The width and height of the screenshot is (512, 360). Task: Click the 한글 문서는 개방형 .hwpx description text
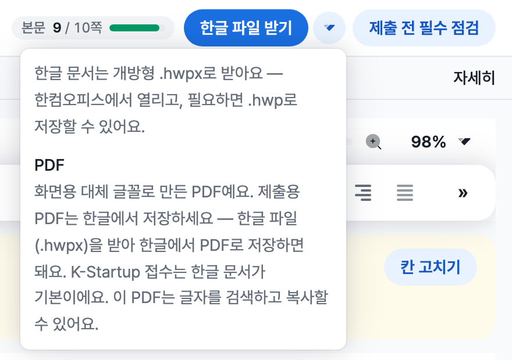click(x=166, y=100)
